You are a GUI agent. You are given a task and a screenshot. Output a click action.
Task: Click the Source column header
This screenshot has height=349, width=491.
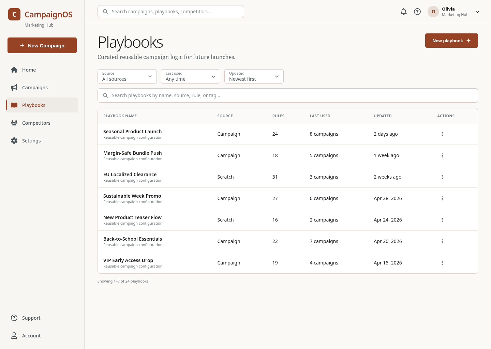225,116
